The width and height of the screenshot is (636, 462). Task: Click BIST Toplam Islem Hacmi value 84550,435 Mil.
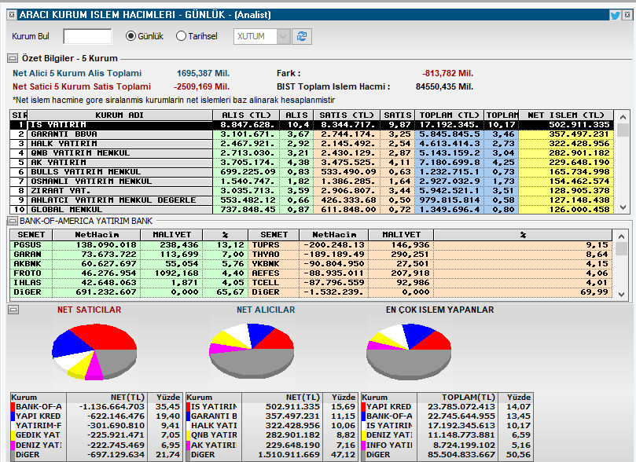pos(444,86)
